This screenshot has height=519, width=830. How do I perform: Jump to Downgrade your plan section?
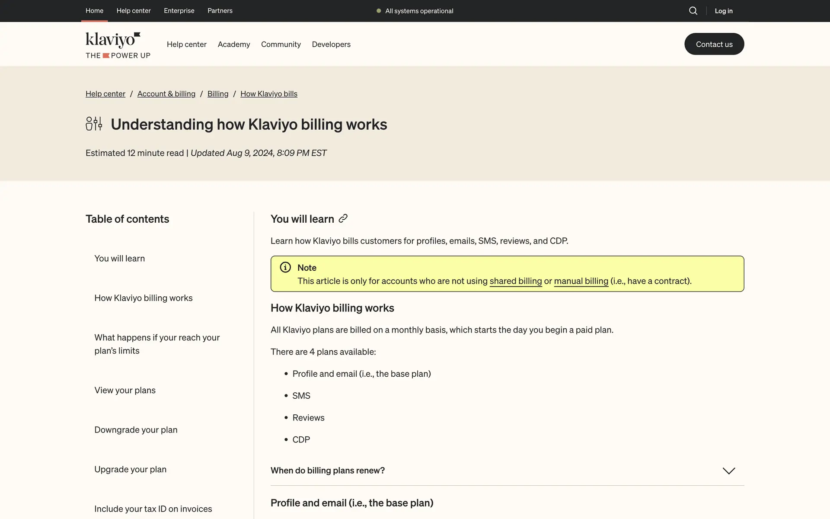(x=136, y=429)
